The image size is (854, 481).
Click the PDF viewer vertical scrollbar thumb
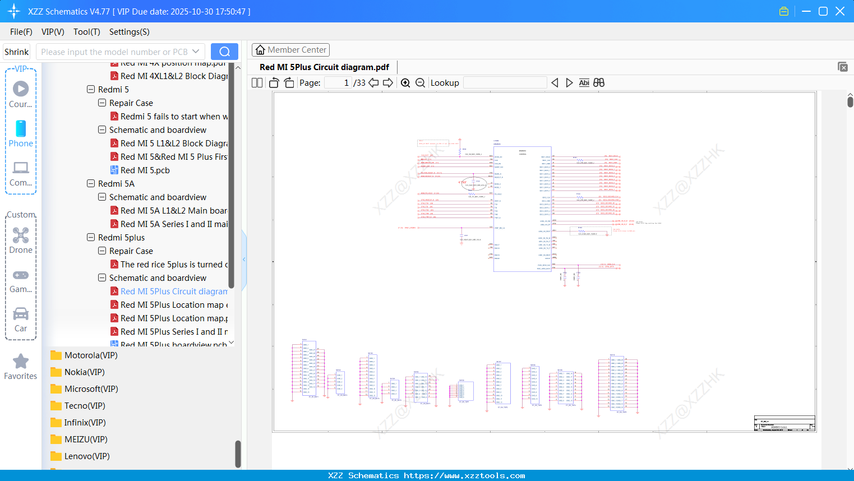tap(850, 101)
